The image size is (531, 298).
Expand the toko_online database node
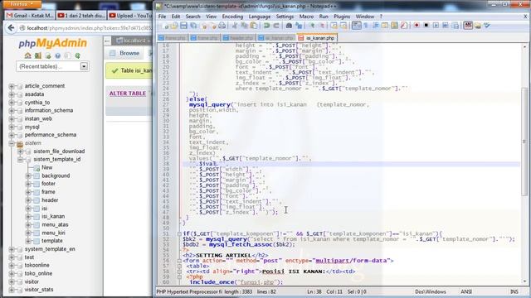12,274
